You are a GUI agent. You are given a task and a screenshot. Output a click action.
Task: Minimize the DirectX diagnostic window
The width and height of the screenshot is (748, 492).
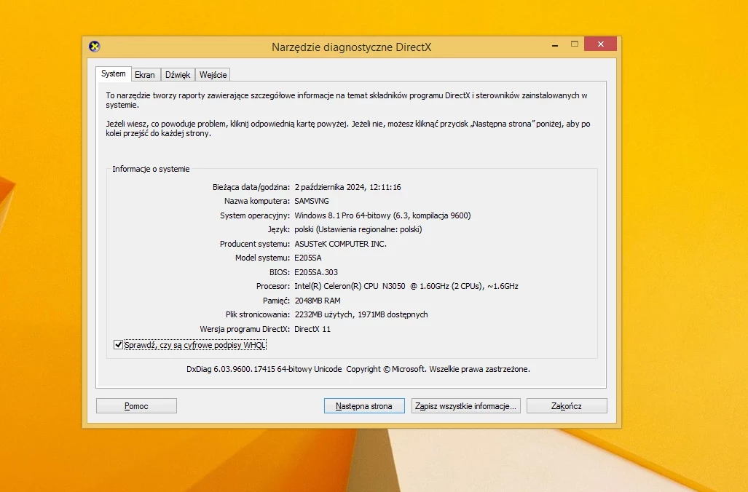(555, 44)
